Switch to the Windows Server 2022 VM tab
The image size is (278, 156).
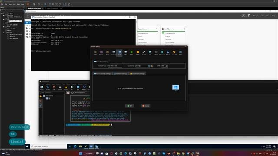34,8
